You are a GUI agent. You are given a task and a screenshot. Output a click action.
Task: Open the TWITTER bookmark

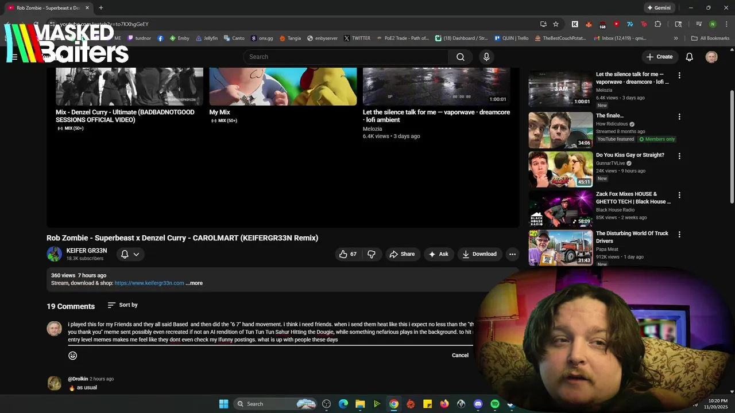(x=357, y=38)
